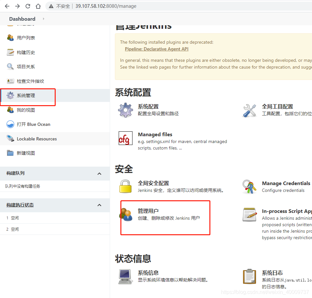This screenshot has width=312, height=298.
Task: Click the 检查文件指纹 card icon
Action: [10, 81]
